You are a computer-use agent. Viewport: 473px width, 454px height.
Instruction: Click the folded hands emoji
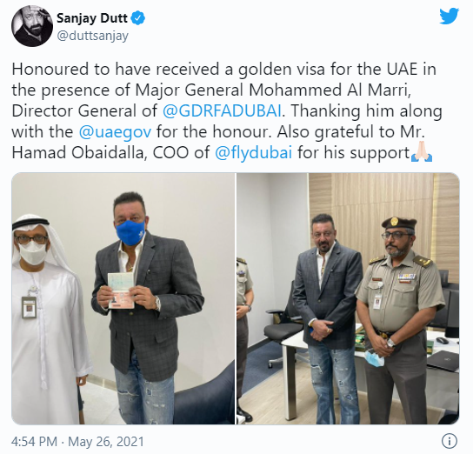pos(422,153)
